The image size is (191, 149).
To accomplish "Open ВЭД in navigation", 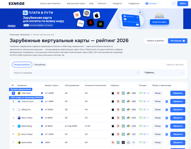I will [91, 4].
